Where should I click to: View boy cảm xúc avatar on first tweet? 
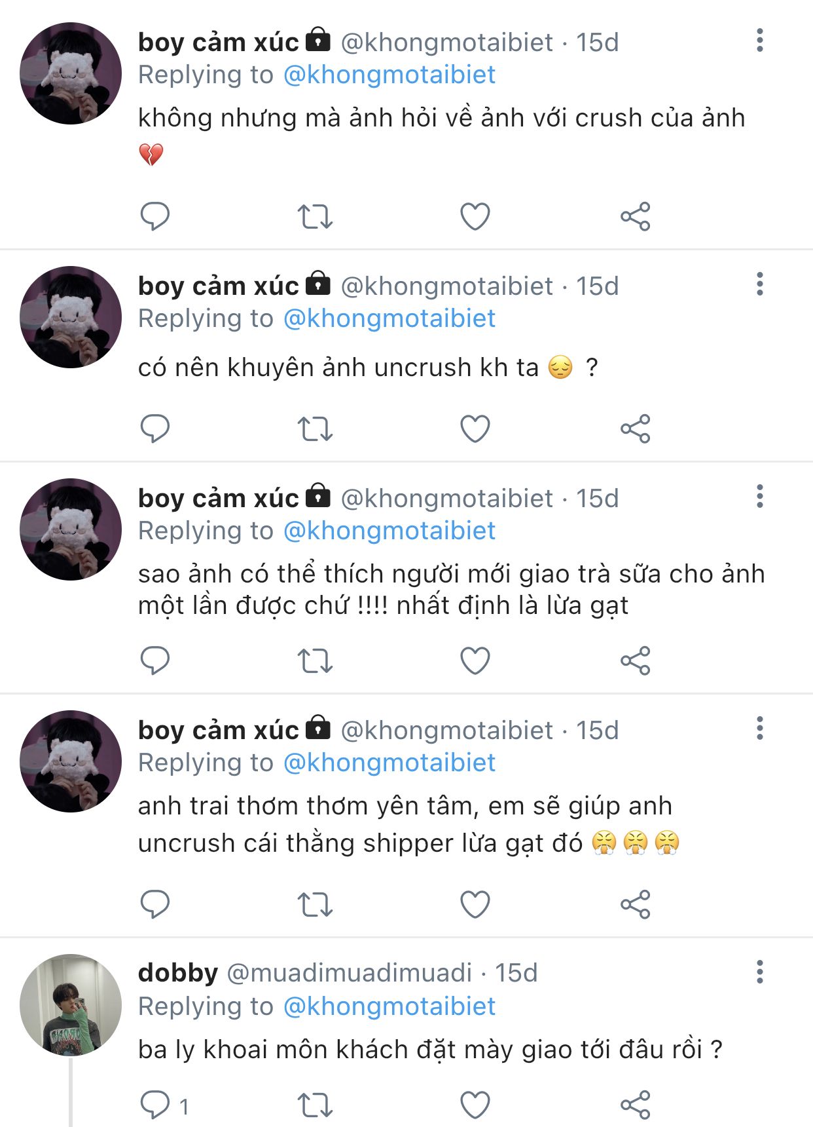tap(71, 73)
